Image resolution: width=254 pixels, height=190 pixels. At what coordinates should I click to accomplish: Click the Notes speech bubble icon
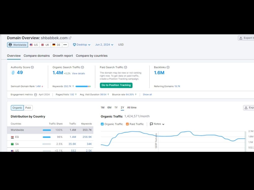point(151,124)
